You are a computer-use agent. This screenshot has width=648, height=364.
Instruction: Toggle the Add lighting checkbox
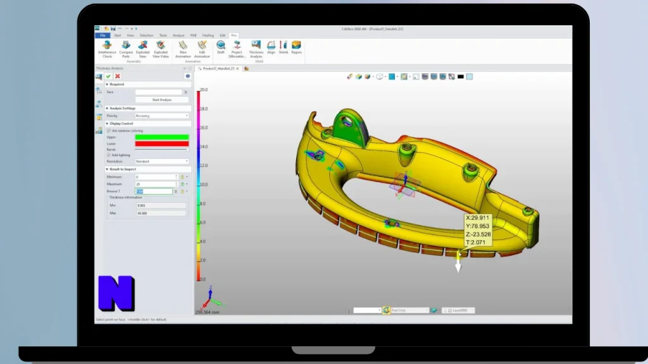click(109, 155)
